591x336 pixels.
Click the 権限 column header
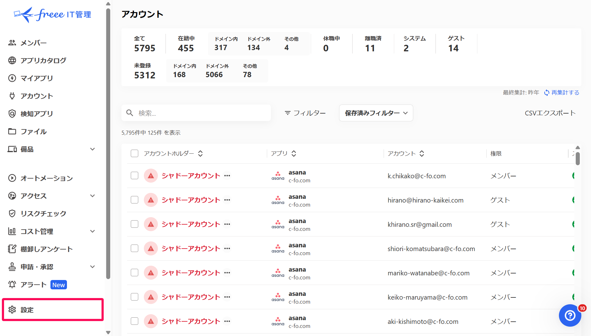496,153
